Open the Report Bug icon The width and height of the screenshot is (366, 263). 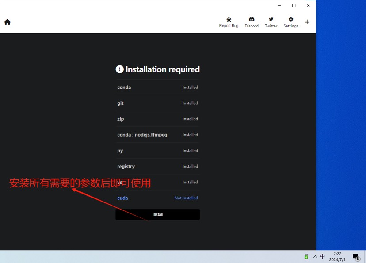tap(229, 20)
